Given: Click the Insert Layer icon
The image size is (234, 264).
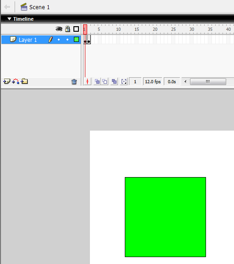Looking at the screenshot, I should coord(6,81).
